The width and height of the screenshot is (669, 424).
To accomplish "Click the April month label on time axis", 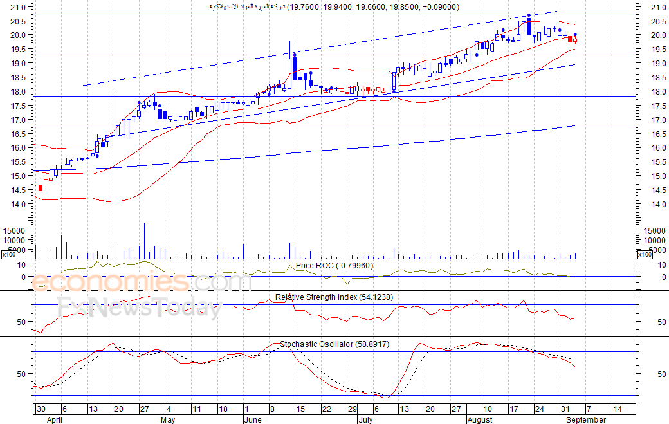I will point(55,419).
